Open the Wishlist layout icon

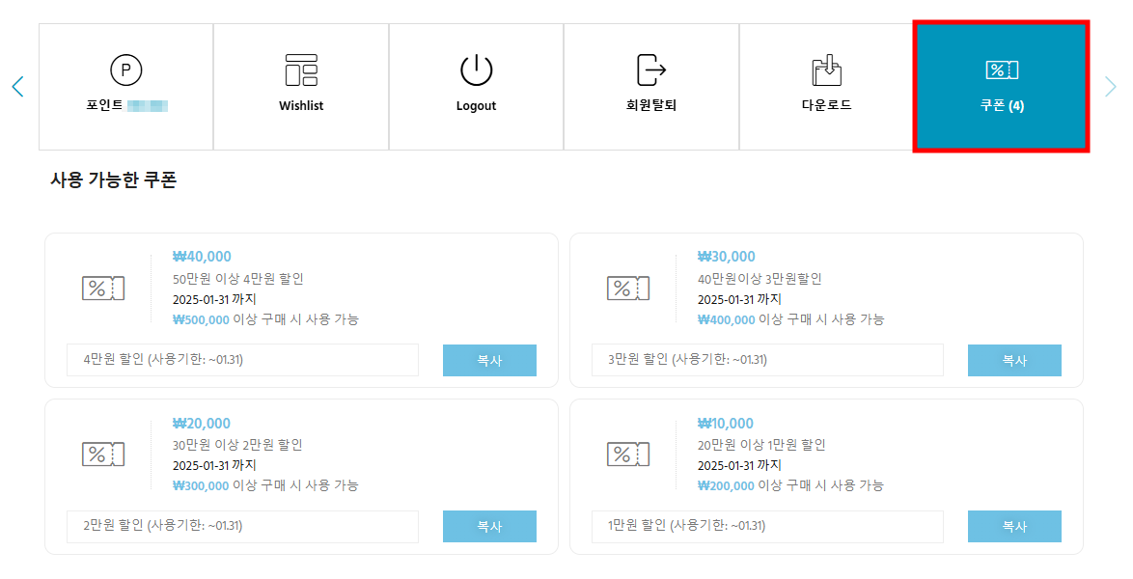click(x=301, y=70)
